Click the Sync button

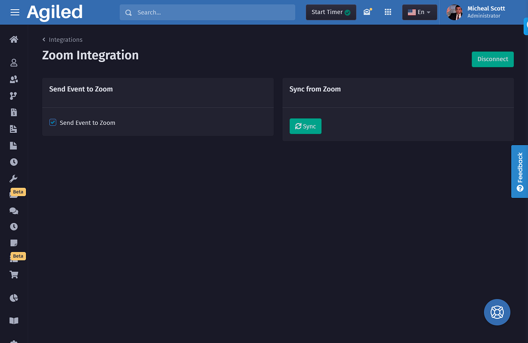click(x=305, y=126)
